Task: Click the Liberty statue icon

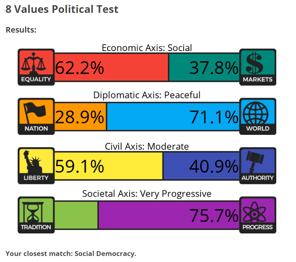Action: point(36,162)
